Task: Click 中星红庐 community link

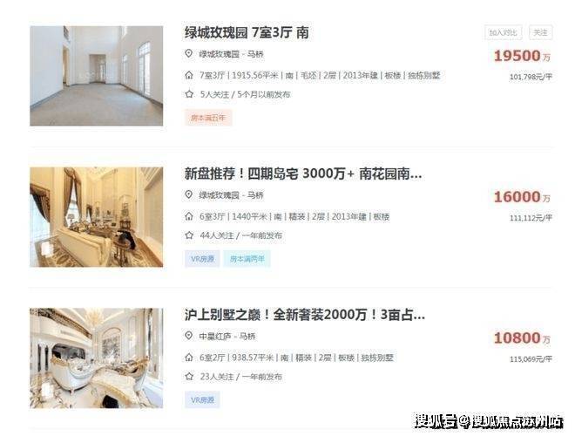Action: click(x=215, y=336)
